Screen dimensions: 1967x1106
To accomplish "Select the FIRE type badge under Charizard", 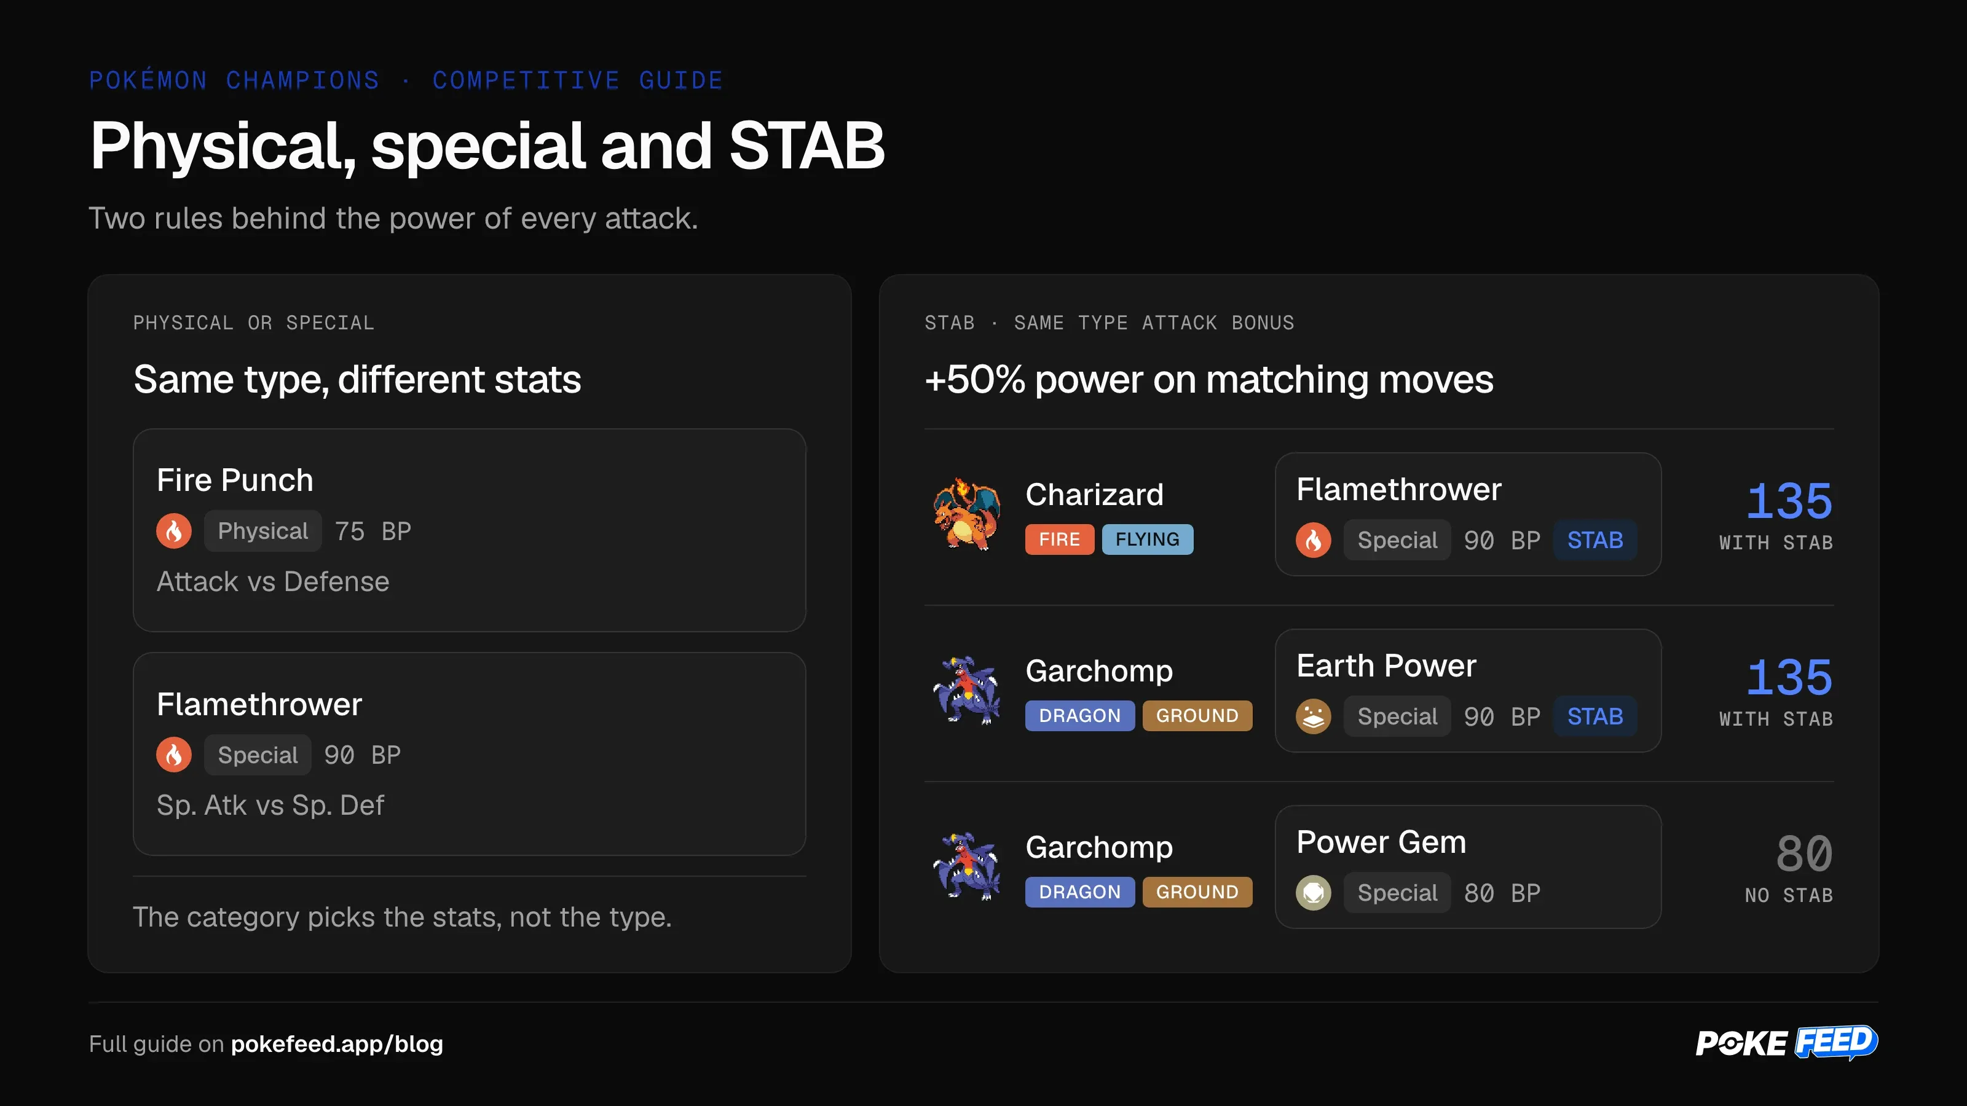I will pos(1059,539).
